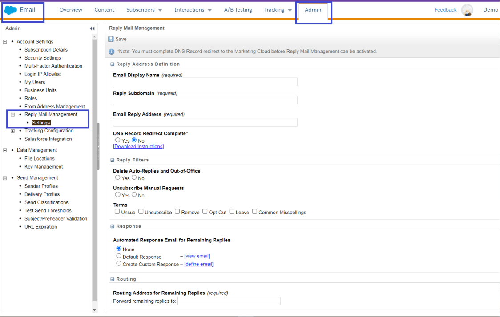Select the Default Response radio option
This screenshot has width=500, height=317.
[119, 256]
